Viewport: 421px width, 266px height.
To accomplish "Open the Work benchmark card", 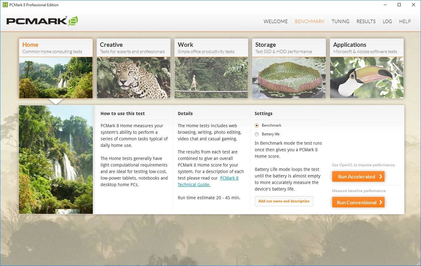I will click(211, 68).
